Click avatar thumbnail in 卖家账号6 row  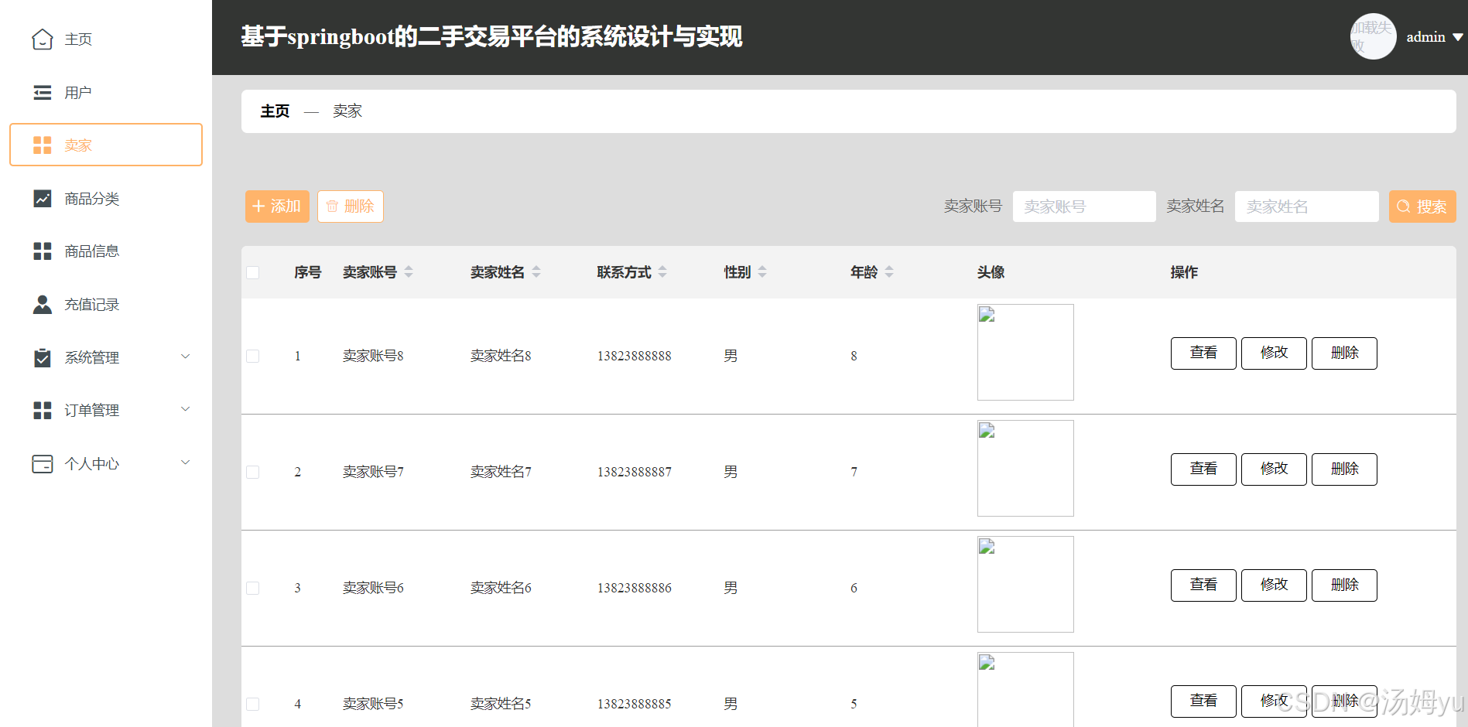1025,584
